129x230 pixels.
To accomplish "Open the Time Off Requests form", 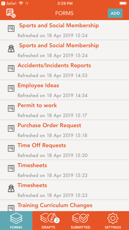I will click(x=64, y=150).
